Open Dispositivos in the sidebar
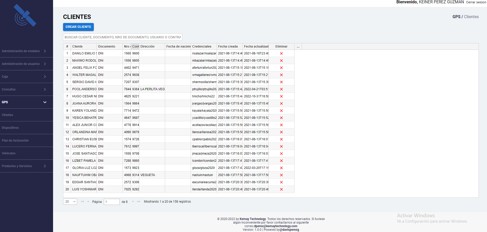Image resolution: width=487 pixels, height=232 pixels. 10,128
